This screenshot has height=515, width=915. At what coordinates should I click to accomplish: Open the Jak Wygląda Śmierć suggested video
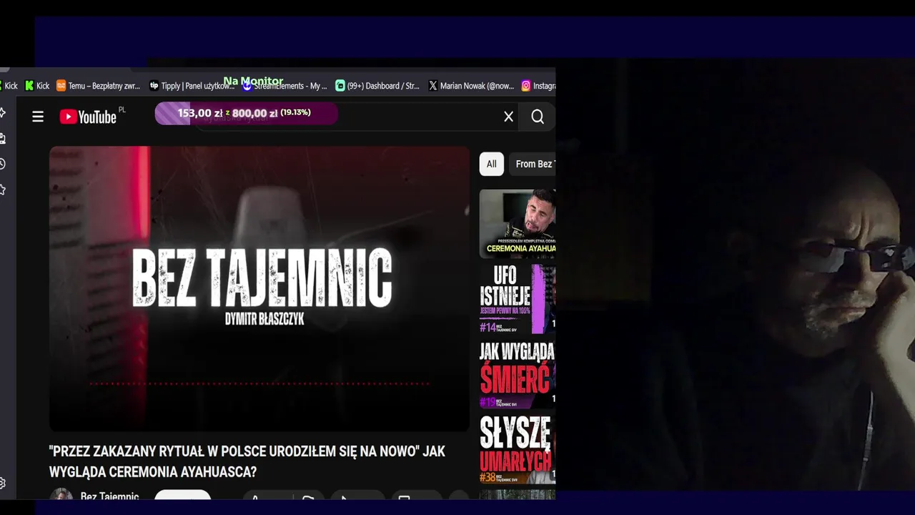coord(518,374)
